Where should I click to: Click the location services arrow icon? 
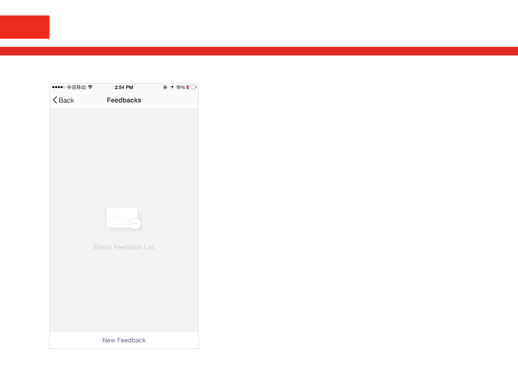click(x=172, y=87)
